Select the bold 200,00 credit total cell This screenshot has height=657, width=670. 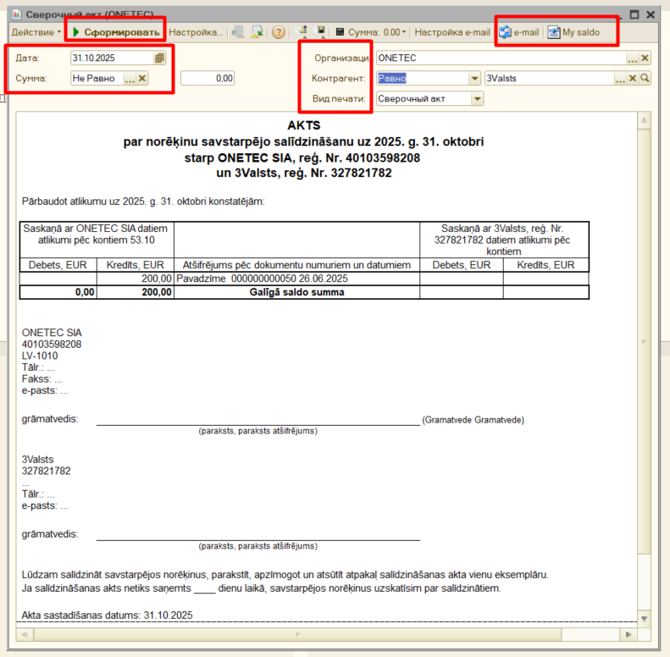coord(135,292)
